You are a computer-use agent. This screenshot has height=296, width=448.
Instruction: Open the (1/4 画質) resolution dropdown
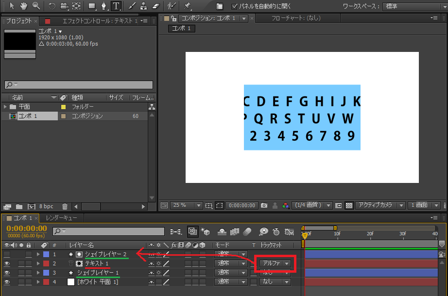pos(312,205)
